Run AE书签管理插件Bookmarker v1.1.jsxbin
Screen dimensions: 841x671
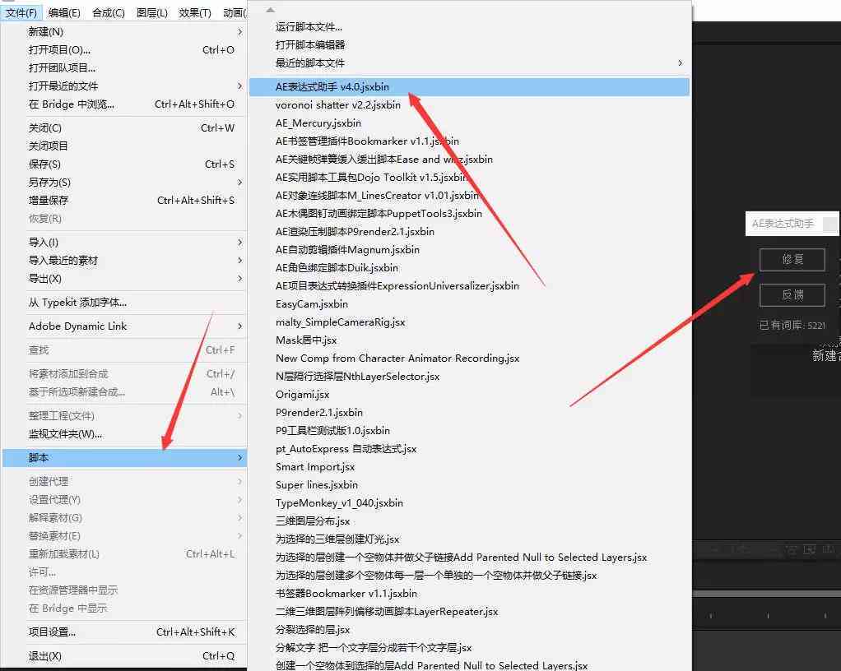469,141
